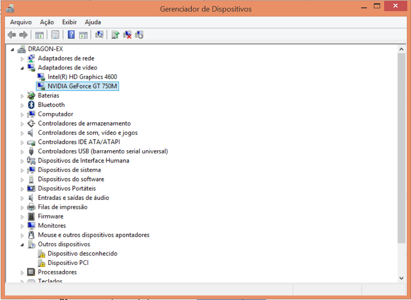Click the speaker icon for Controladores de som
The height and width of the screenshot is (300, 411).
click(31, 132)
